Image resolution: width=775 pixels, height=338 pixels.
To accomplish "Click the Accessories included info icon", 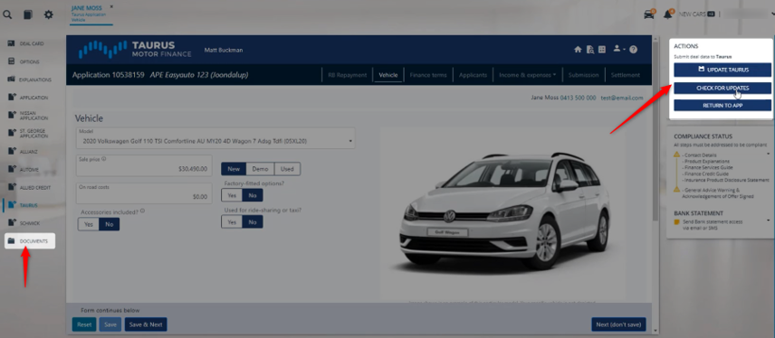I will pos(142,211).
